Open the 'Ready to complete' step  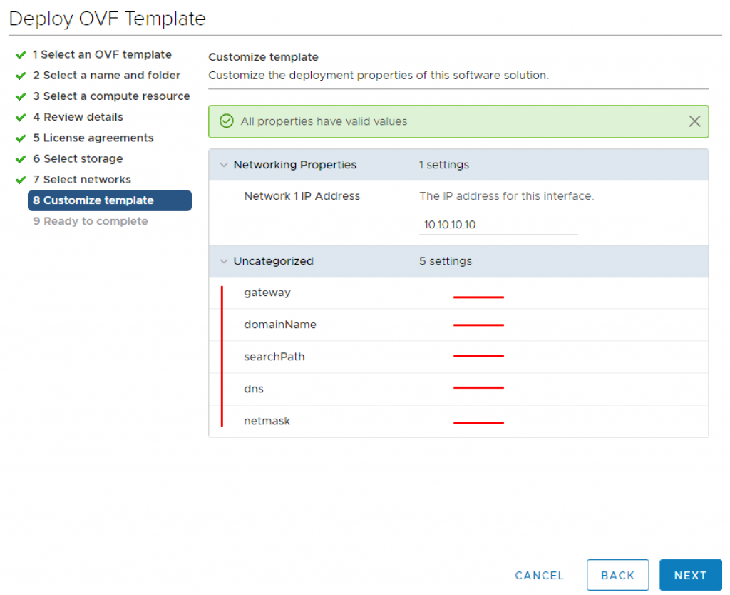pyautogui.click(x=90, y=221)
